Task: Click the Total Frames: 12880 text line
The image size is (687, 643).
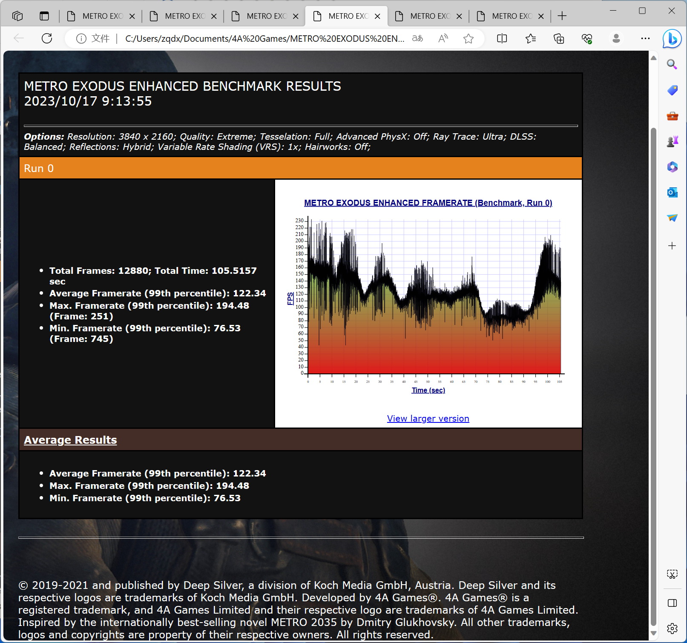Action: click(153, 276)
